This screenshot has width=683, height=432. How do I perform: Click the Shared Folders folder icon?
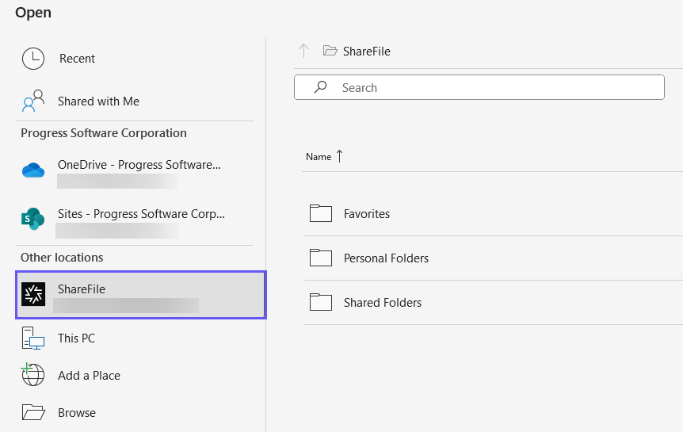click(321, 302)
